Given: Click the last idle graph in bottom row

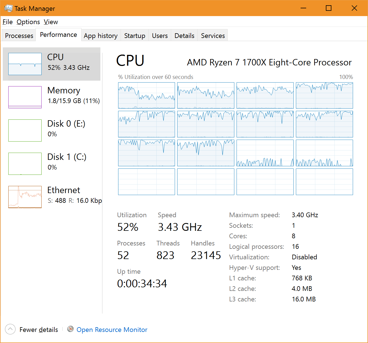Looking at the screenshot, I should coord(324,182).
